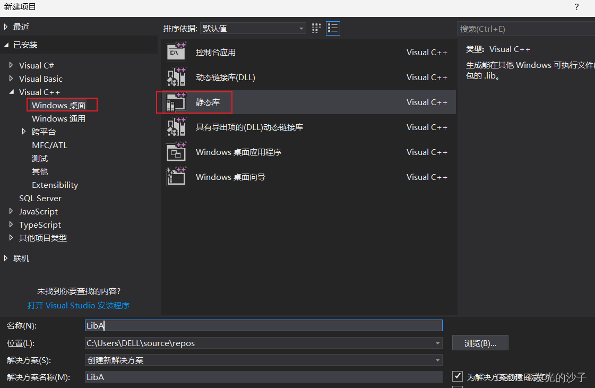595x388 pixels.
Task: Collapse the Visual C++ node
Action: (x=11, y=92)
